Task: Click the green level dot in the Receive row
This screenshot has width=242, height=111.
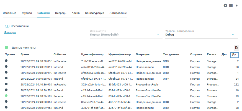Action: coord(6,96)
